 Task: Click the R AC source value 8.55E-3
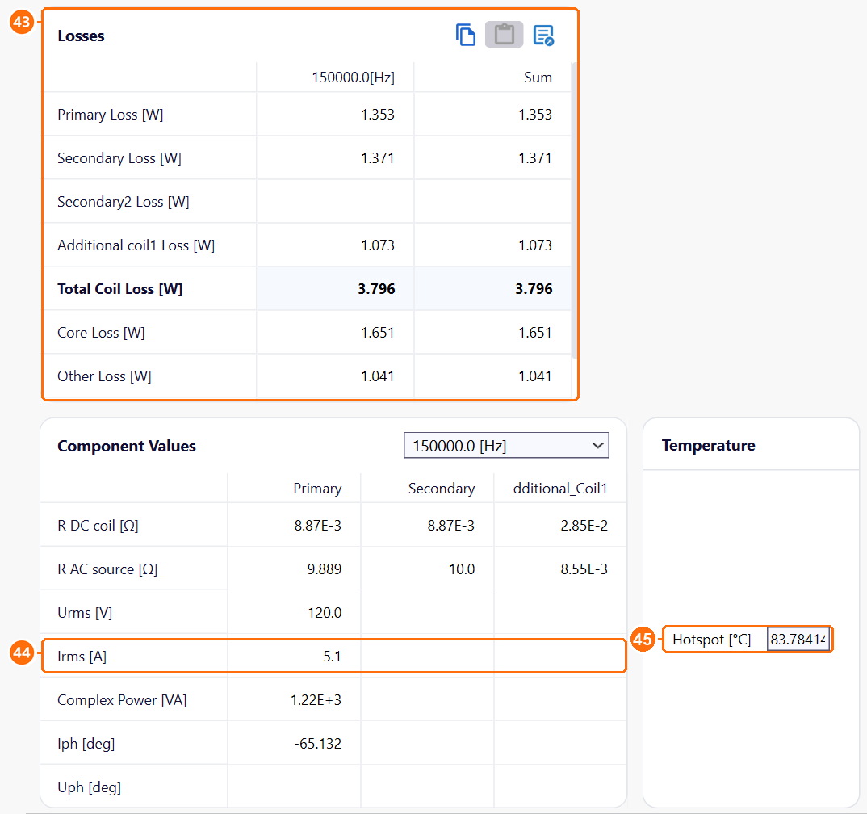pos(584,569)
